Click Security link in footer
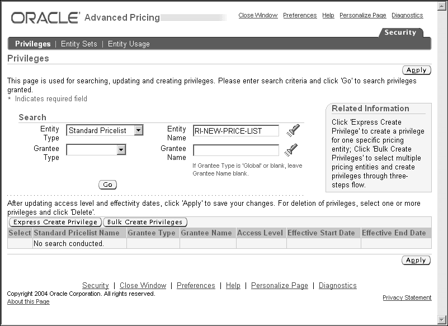The height and width of the screenshot is (326, 448). point(96,285)
